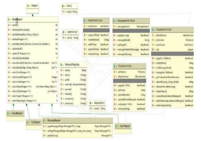Select the selectList(Wrapper<T>) method row
The height and width of the screenshot is (141, 201).
coord(32,82)
